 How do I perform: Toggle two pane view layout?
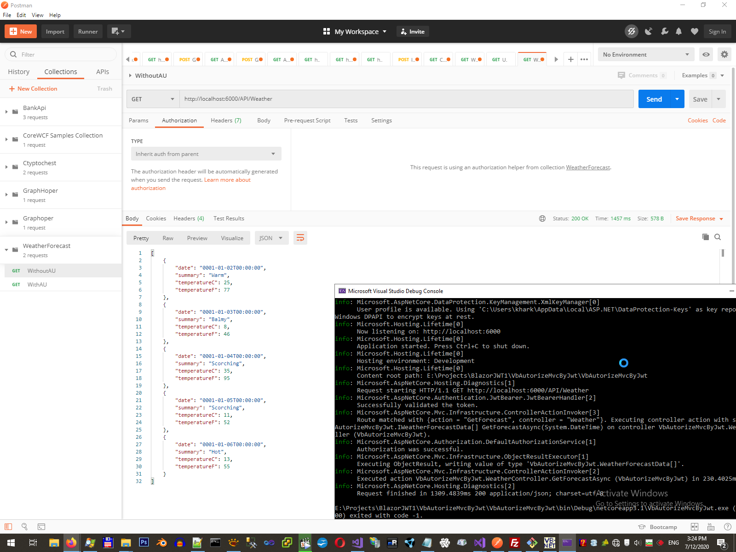pyautogui.click(x=695, y=527)
